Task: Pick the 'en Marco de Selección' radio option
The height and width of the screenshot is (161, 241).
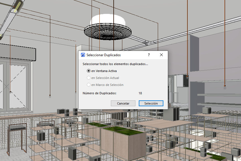Action: pos(89,85)
